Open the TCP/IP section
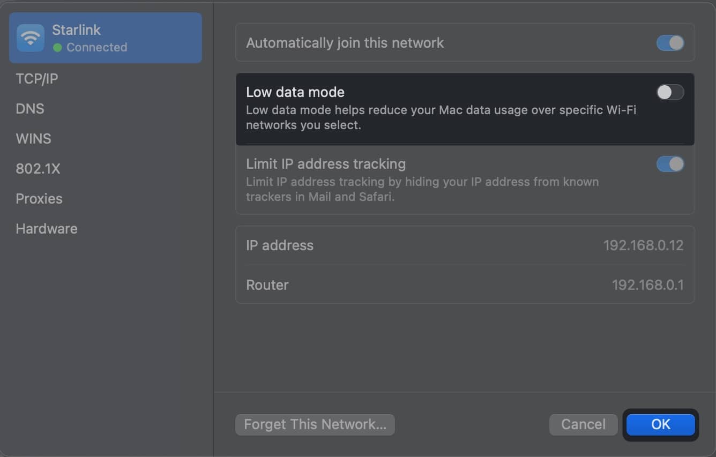This screenshot has width=716, height=457. coord(37,79)
